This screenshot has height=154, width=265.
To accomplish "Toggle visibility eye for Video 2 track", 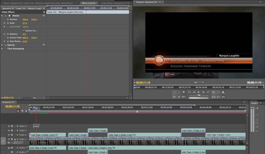I will click(x=8, y=135).
